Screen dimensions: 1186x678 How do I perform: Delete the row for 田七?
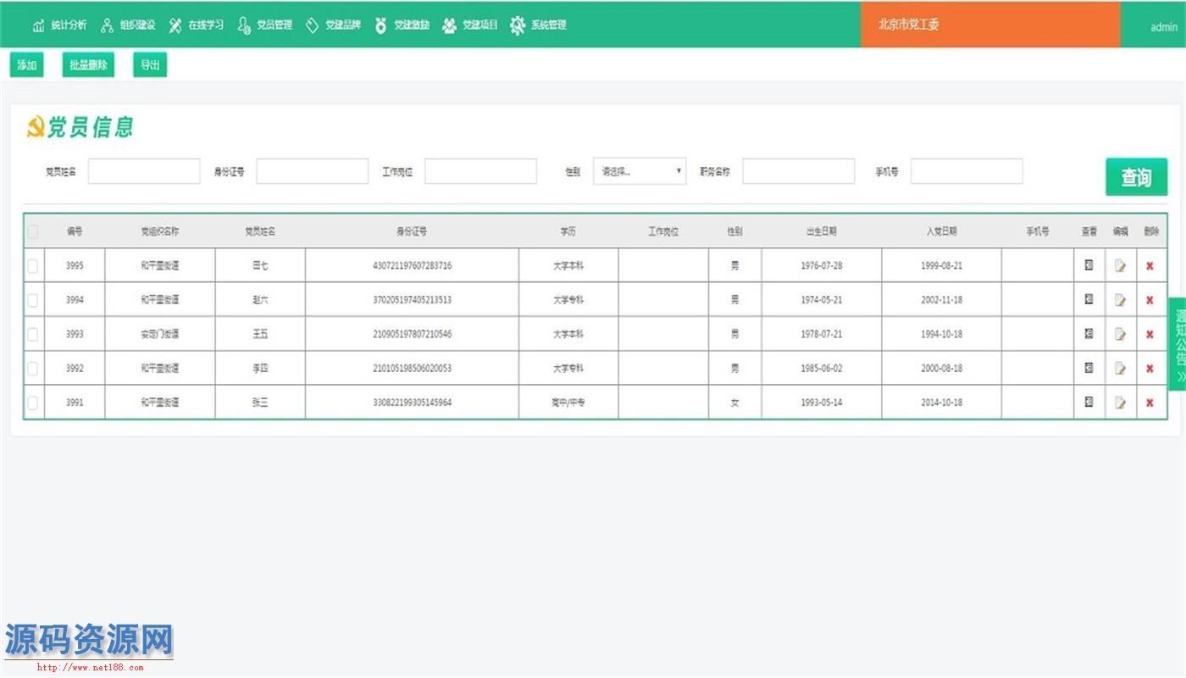pyautogui.click(x=1150, y=266)
